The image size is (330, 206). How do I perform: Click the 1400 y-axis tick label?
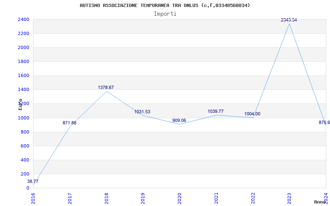coord(24,90)
